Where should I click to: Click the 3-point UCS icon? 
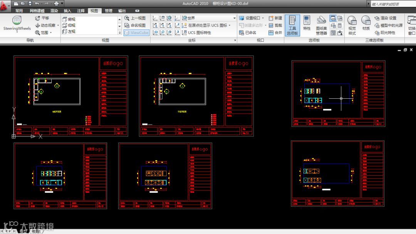pos(177,33)
